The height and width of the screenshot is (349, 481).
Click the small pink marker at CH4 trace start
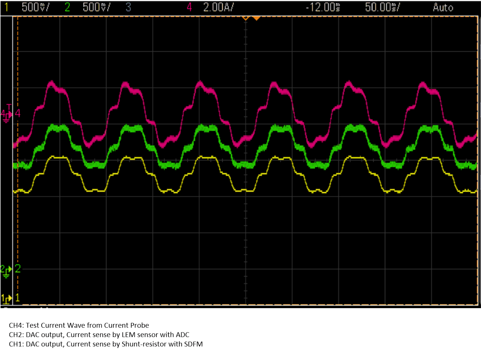tap(15, 144)
